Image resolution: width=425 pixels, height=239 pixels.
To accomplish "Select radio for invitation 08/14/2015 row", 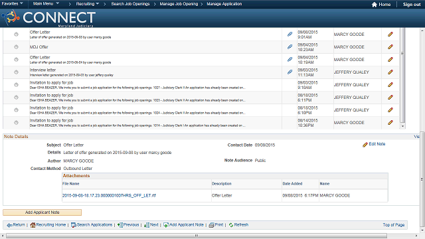I will pyautogui.click(x=16, y=122).
